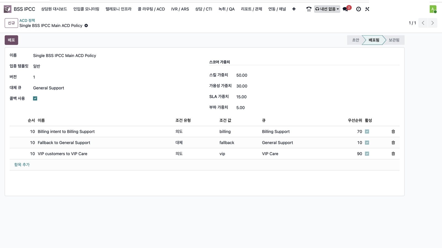Open the BSS IPCC app home icon
Viewport: 442px width, 248px height.
(7, 9)
